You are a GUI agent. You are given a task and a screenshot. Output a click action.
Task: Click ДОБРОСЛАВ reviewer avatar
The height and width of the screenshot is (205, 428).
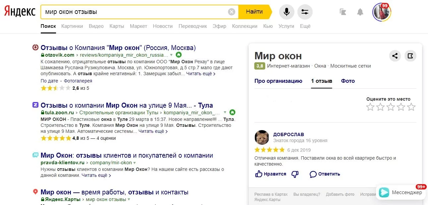(262, 137)
